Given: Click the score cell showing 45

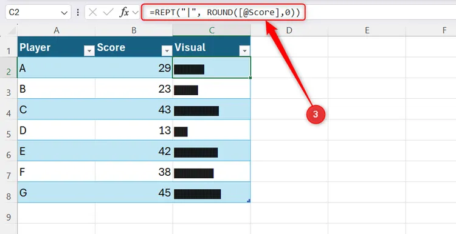Looking at the screenshot, I should [134, 192].
